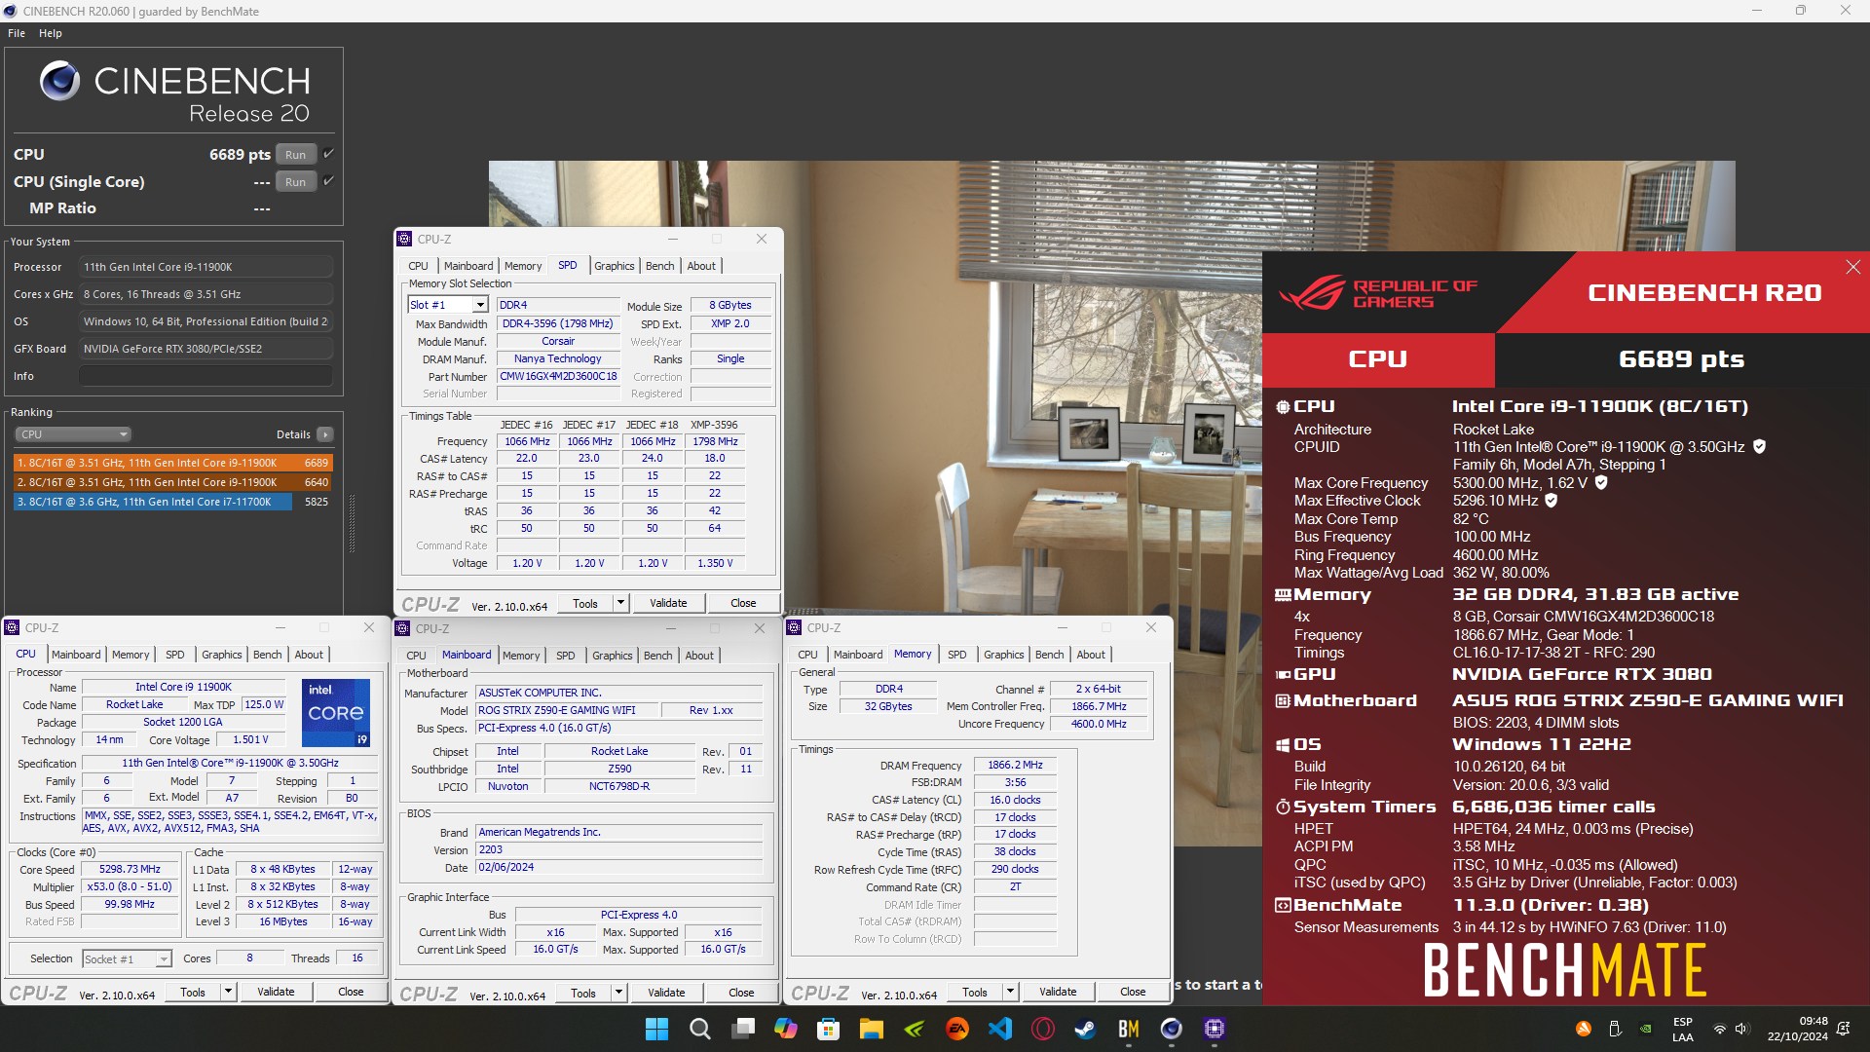Switch to CPU-Z taskbar icon
The image size is (1870, 1052).
[x=1214, y=1029]
